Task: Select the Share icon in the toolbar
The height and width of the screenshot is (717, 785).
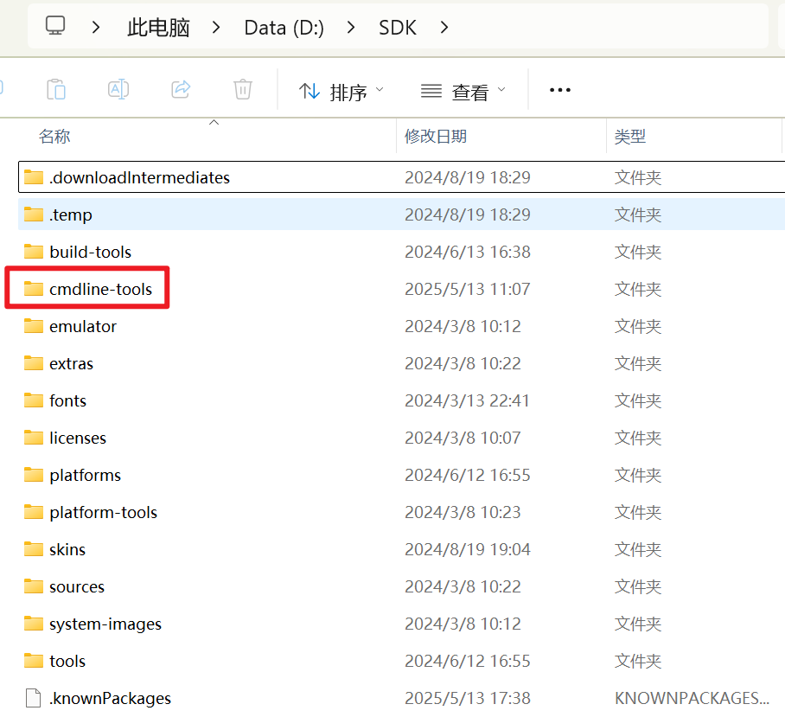Action: (180, 89)
